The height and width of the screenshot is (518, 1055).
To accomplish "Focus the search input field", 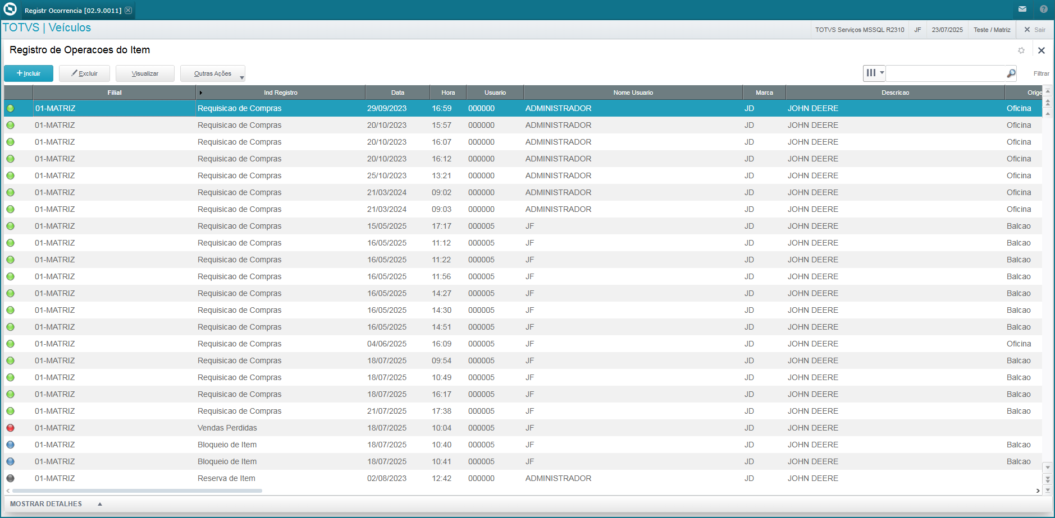I will click(946, 73).
